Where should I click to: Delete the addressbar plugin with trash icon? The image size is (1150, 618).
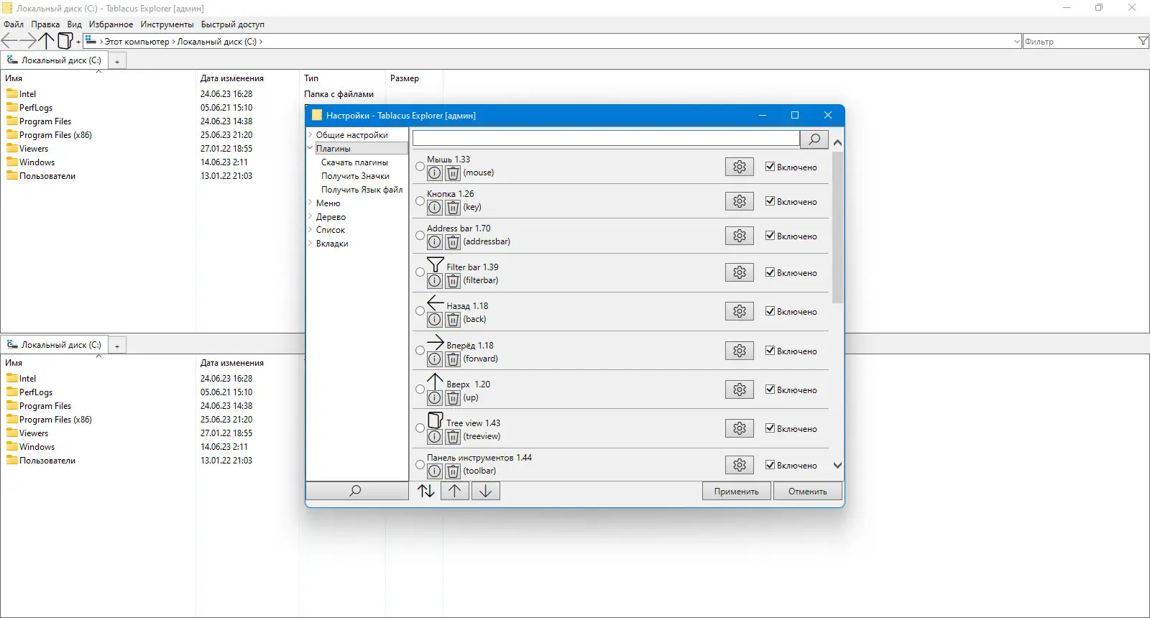453,242
